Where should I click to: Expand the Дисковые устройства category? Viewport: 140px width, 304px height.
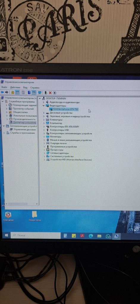point(44,113)
